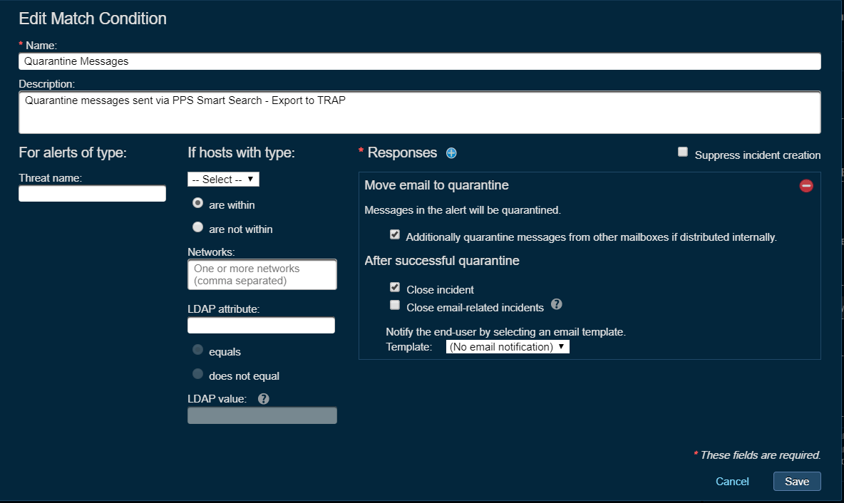Viewport: 844px width, 503px height.
Task: Open the host type Select dropdown
Action: click(x=223, y=180)
